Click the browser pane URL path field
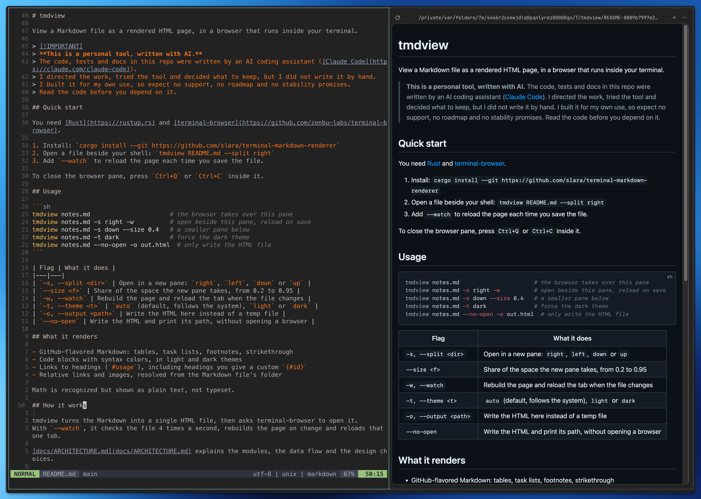 coord(538,18)
